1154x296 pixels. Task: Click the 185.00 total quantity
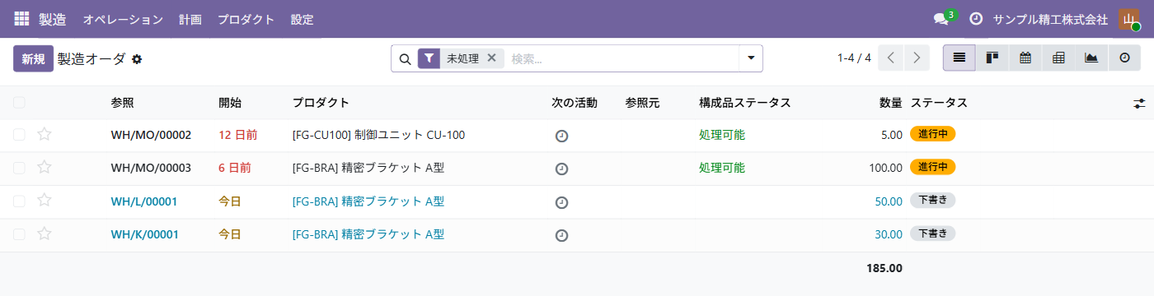[x=884, y=268]
